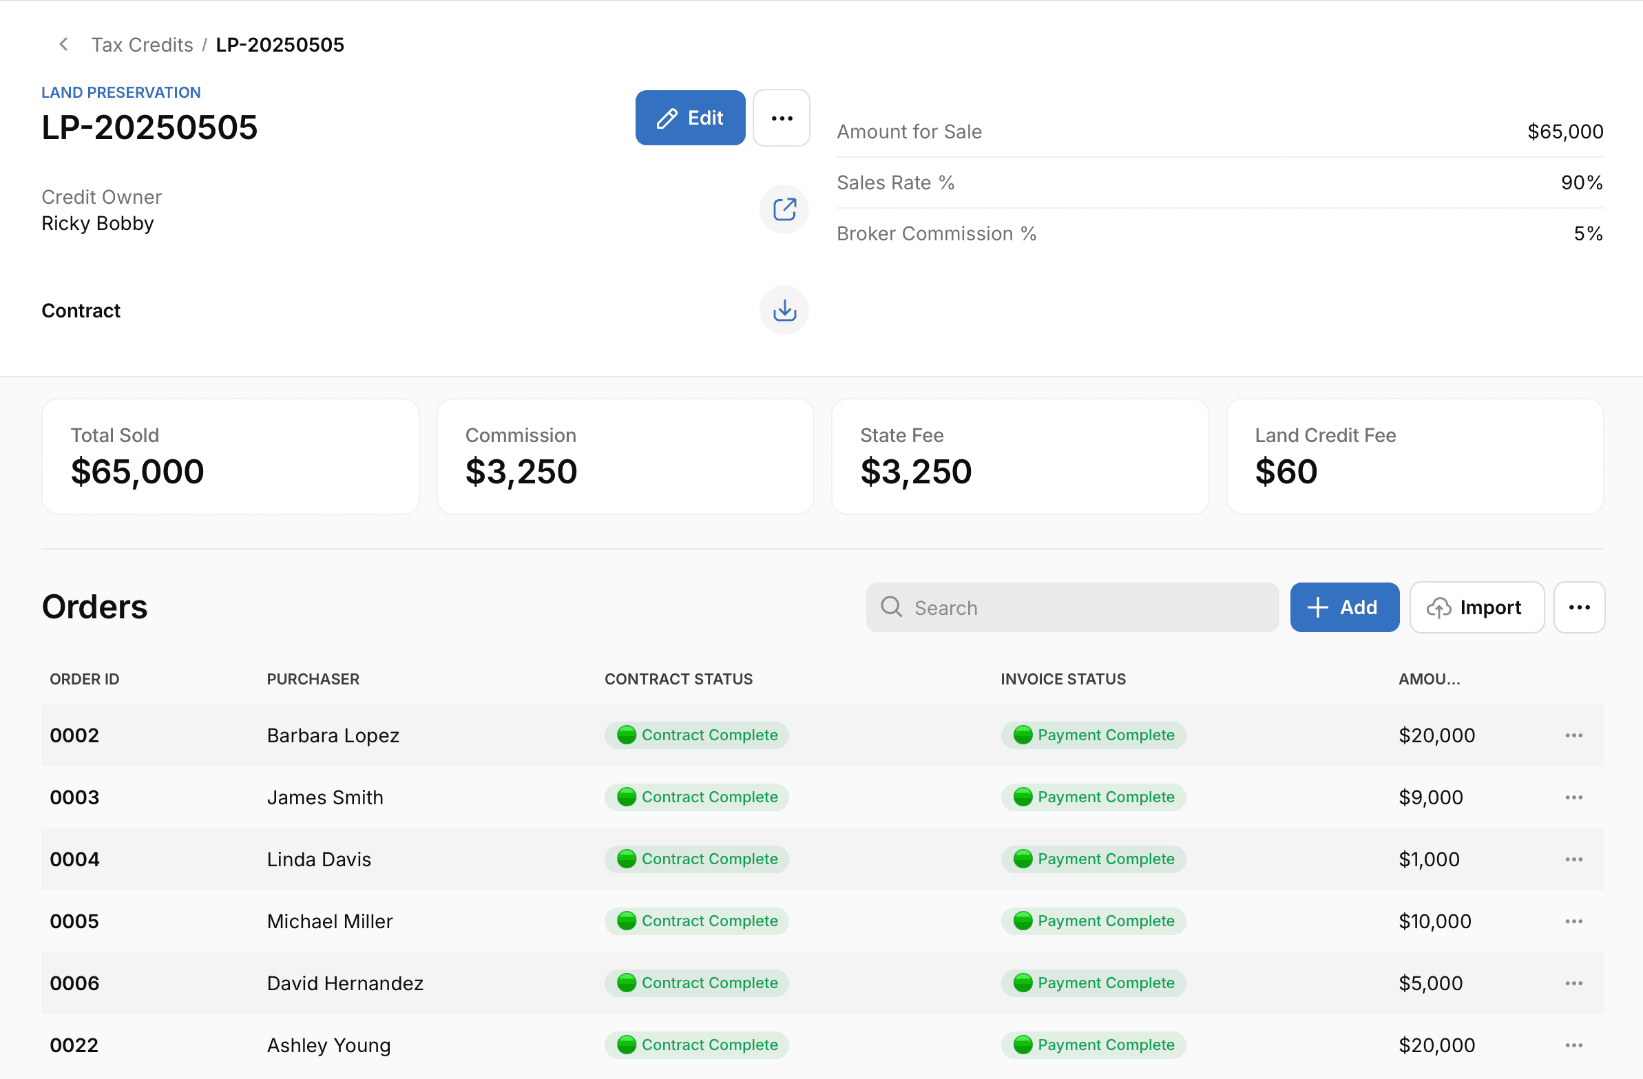Image resolution: width=1643 pixels, height=1079 pixels.
Task: Open row actions for order 0002
Action: tap(1573, 735)
